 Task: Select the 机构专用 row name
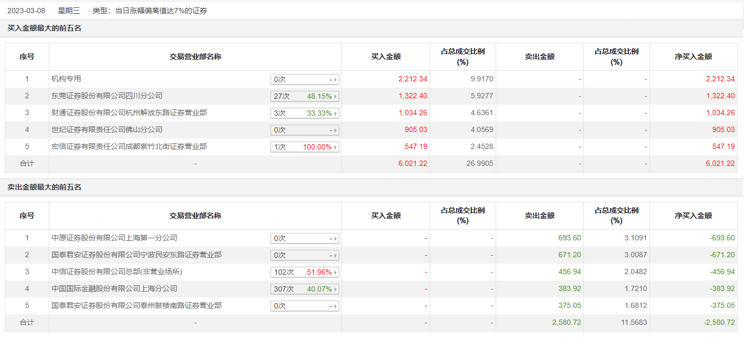(66, 79)
